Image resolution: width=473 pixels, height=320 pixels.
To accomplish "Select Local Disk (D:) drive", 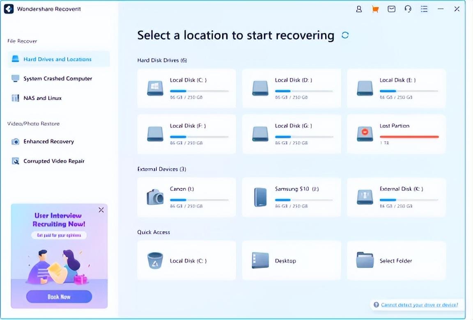I will click(292, 88).
